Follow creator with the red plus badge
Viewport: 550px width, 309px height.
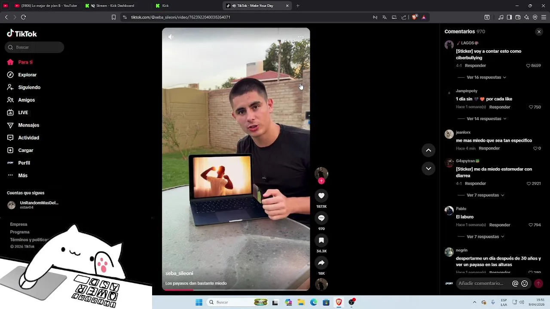tap(321, 181)
